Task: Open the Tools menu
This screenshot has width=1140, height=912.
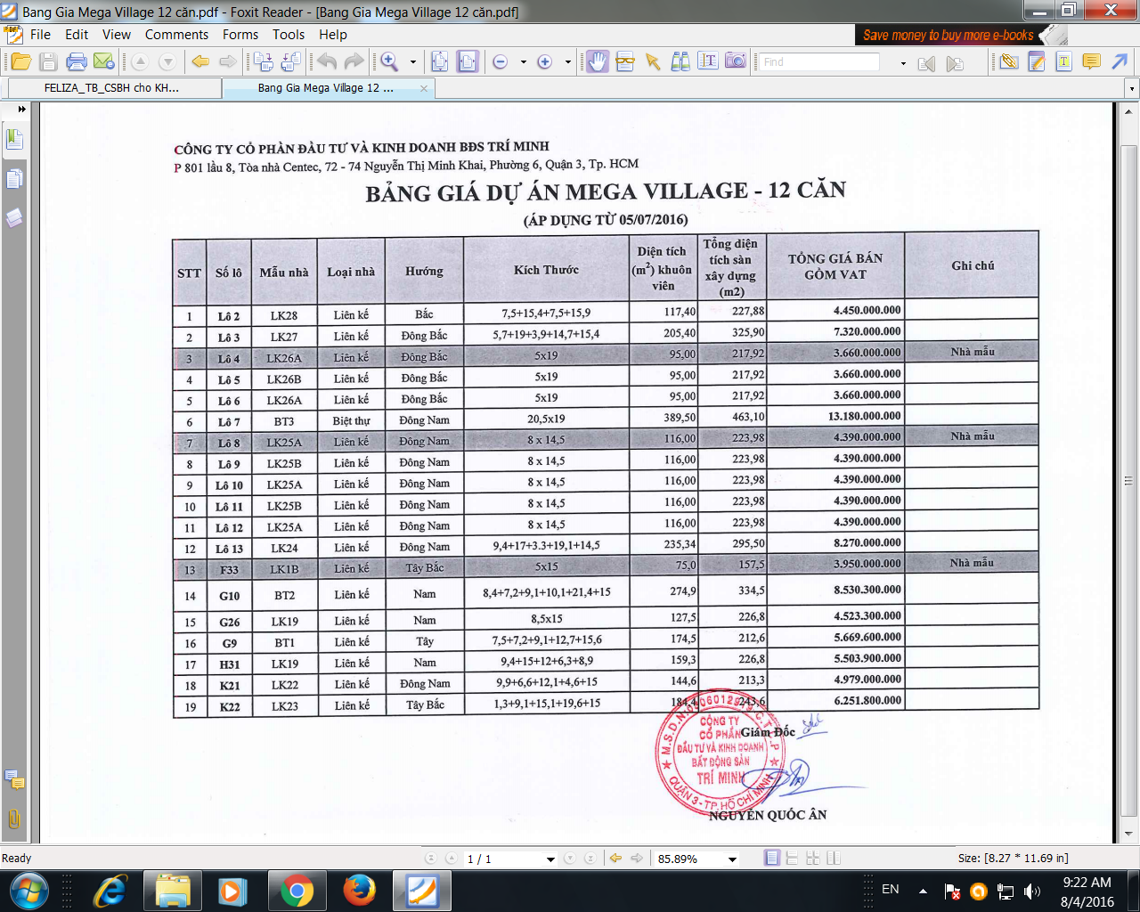Action: click(289, 35)
